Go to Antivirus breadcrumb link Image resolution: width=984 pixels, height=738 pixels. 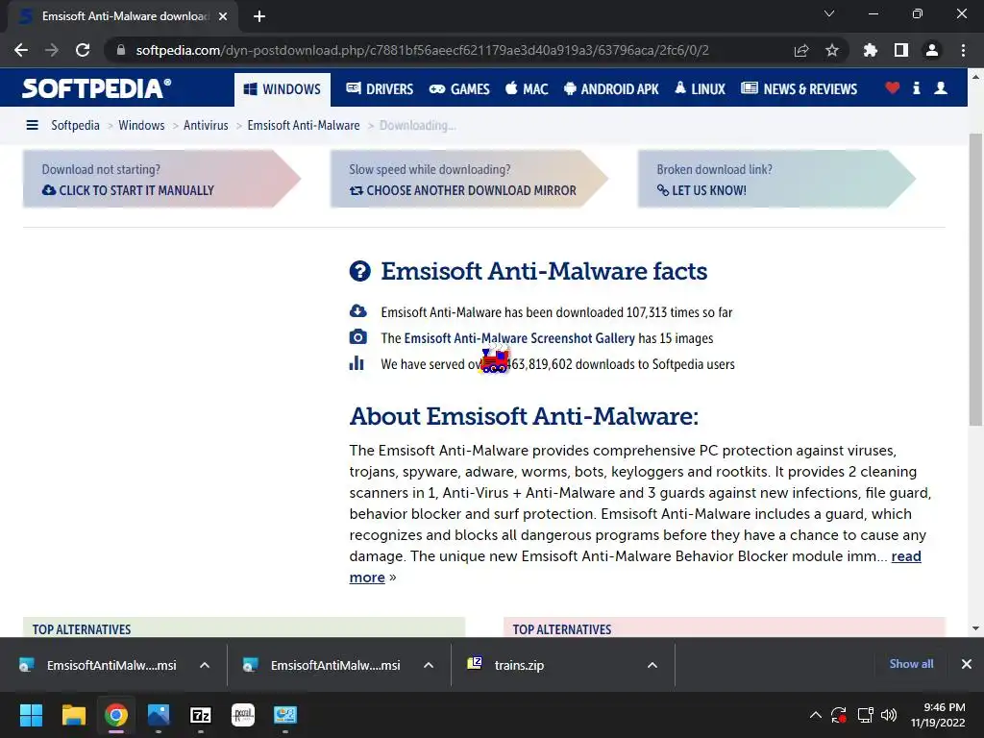(x=206, y=126)
